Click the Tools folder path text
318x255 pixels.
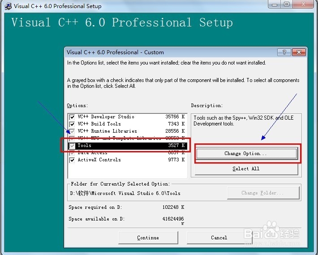pos(125,193)
